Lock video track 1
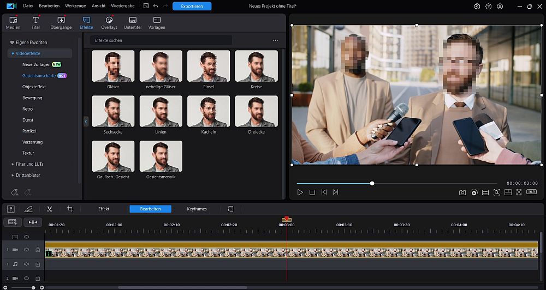Image resolution: width=546 pixels, height=290 pixels. click(38, 250)
